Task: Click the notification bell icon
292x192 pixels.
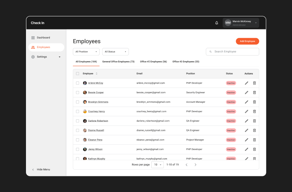Action: [217, 23]
